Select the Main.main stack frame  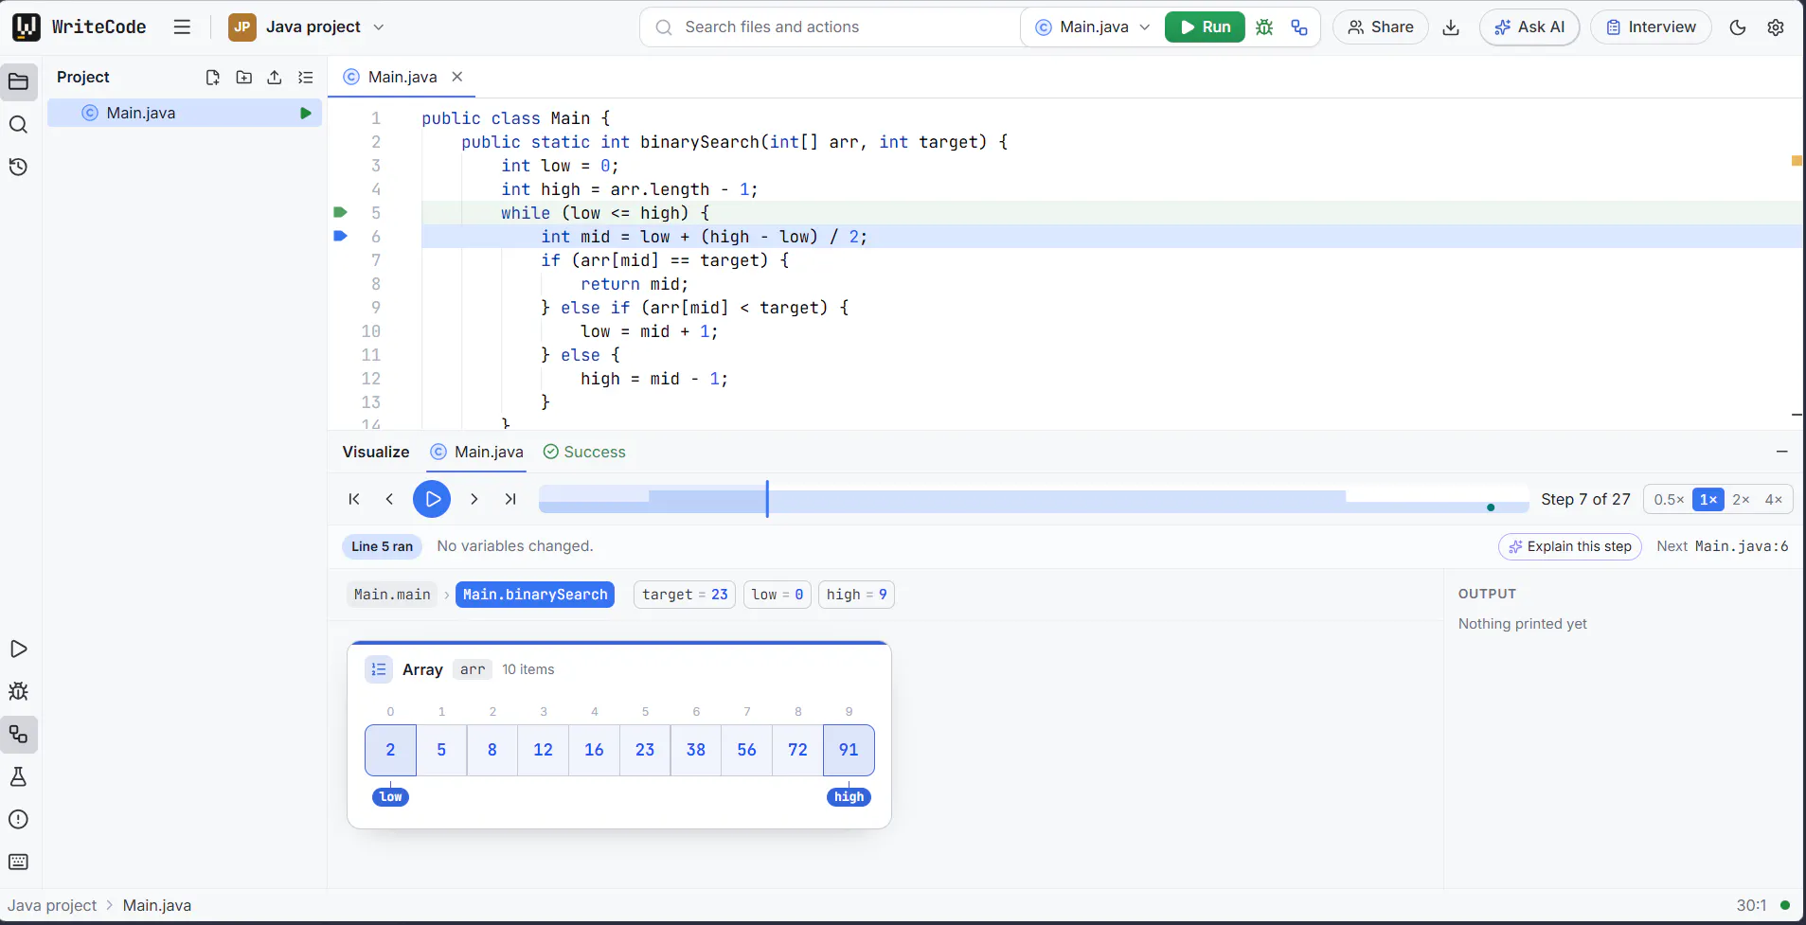(392, 595)
